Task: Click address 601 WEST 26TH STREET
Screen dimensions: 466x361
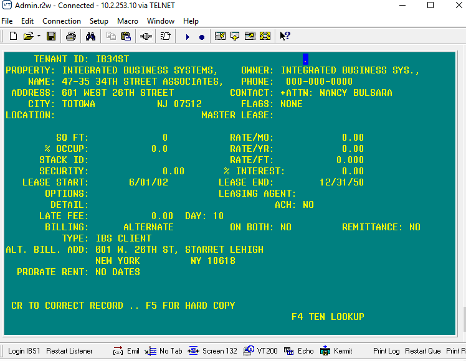Action: [x=118, y=93]
